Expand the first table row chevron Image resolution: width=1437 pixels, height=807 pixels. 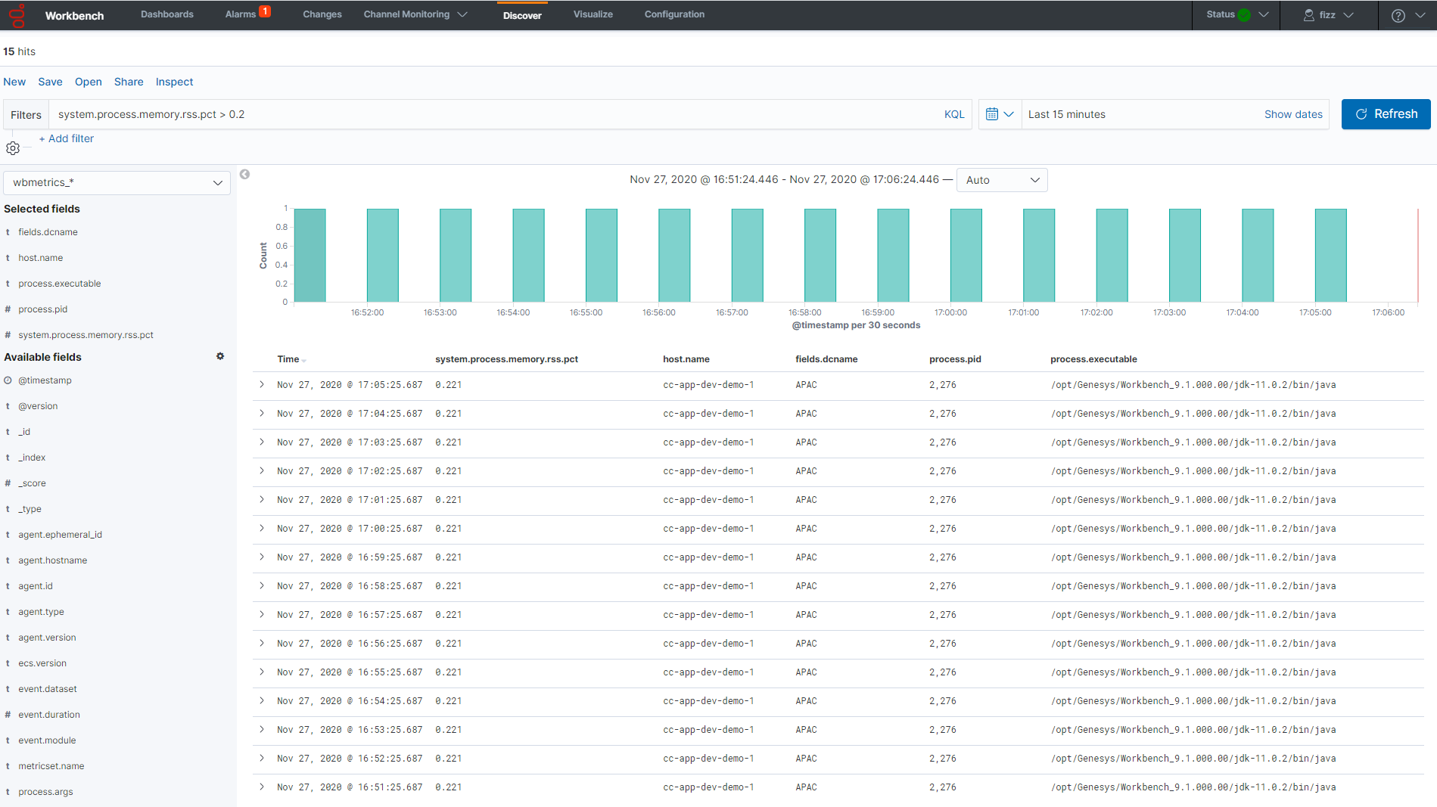tap(262, 384)
